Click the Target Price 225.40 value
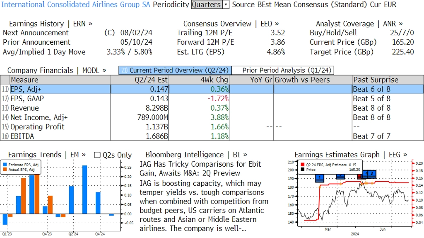Image resolution: width=424 pixels, height=238 pixels. tap(403, 52)
